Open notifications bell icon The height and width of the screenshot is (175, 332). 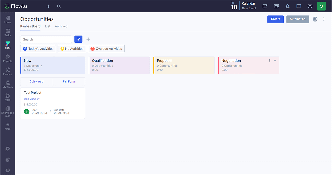pos(287,6)
